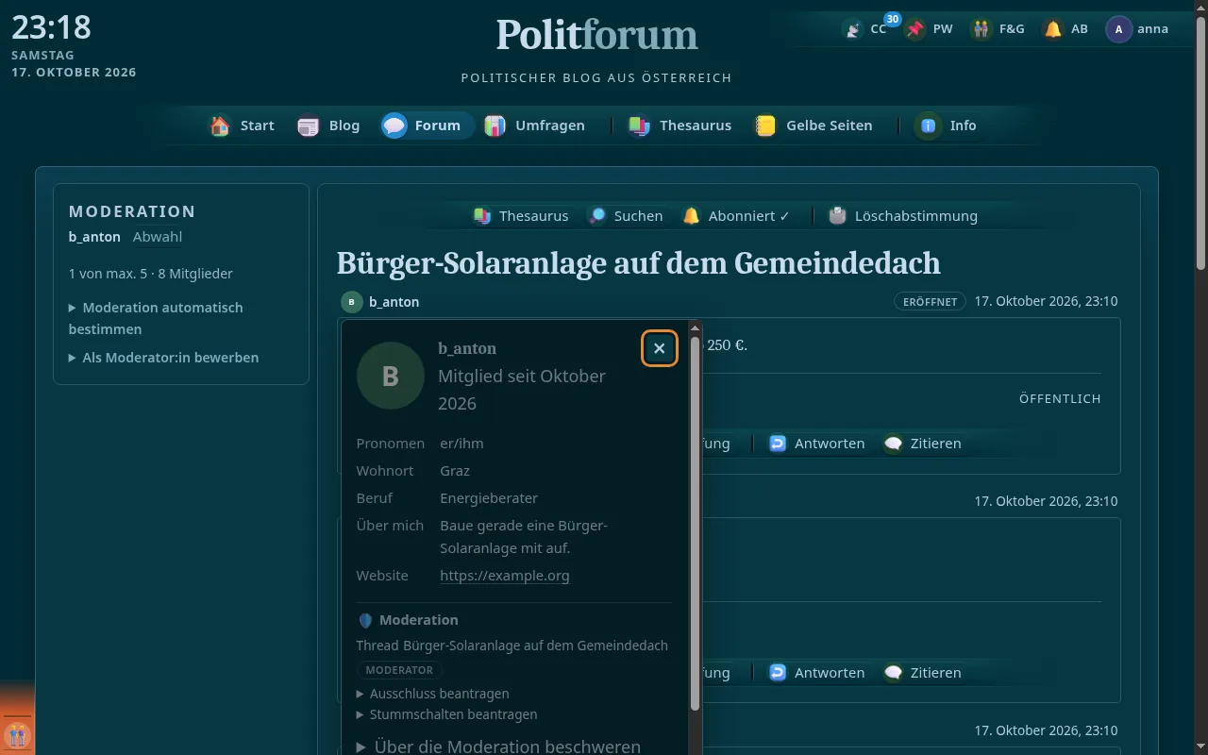Image resolution: width=1208 pixels, height=755 pixels.
Task: Click the Abwahl link in the sidebar
Action: coord(158,237)
